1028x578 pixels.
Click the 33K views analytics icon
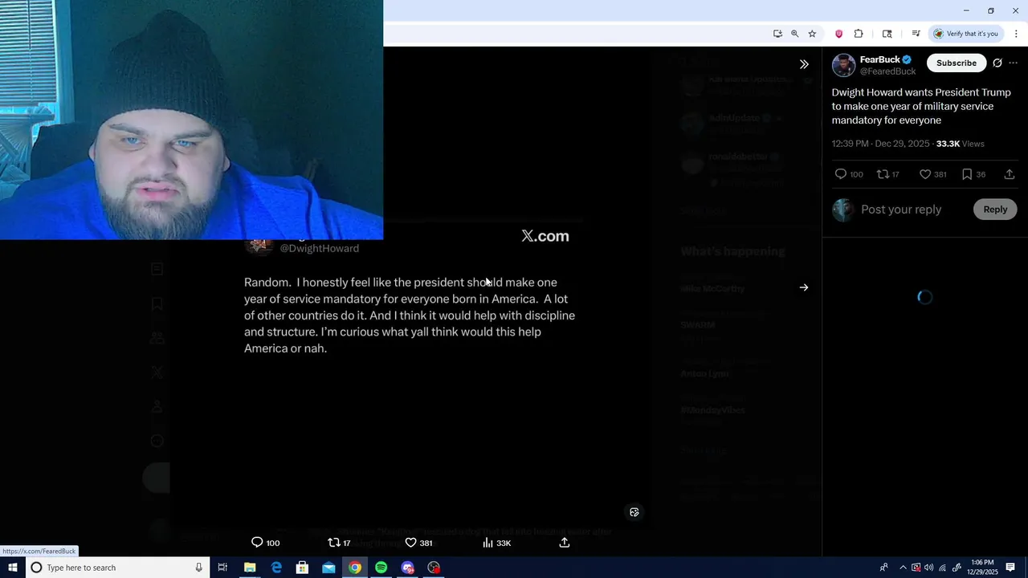(x=487, y=543)
